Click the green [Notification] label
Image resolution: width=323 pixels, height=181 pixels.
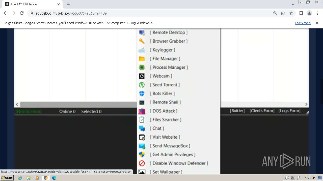tap(29, 112)
